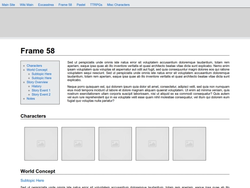The width and height of the screenshot is (250, 188).
Task: Click the Frame 58 page title
Action: pos(37,51)
